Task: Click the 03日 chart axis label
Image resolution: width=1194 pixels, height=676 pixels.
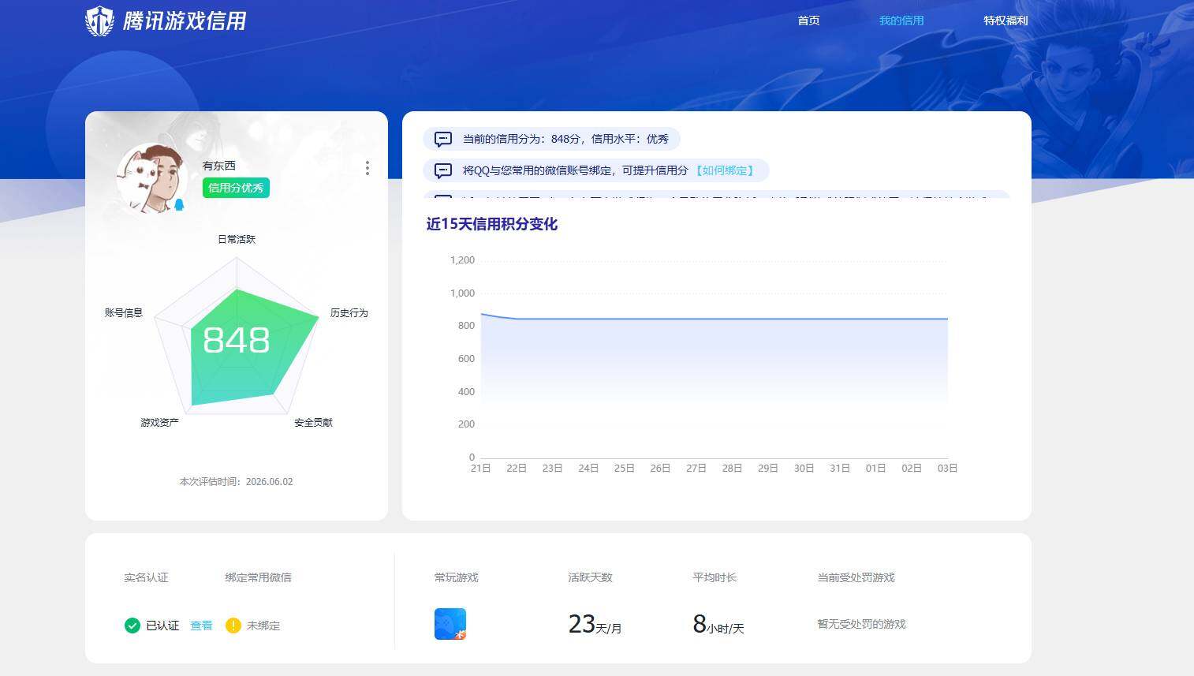Action: click(x=948, y=469)
